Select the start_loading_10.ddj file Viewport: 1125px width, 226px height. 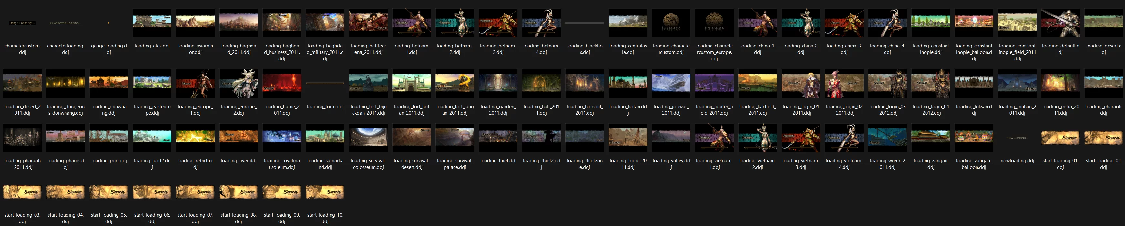click(x=325, y=192)
